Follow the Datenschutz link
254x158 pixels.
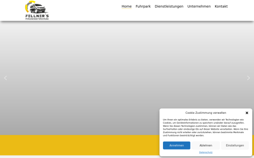tap(206, 153)
